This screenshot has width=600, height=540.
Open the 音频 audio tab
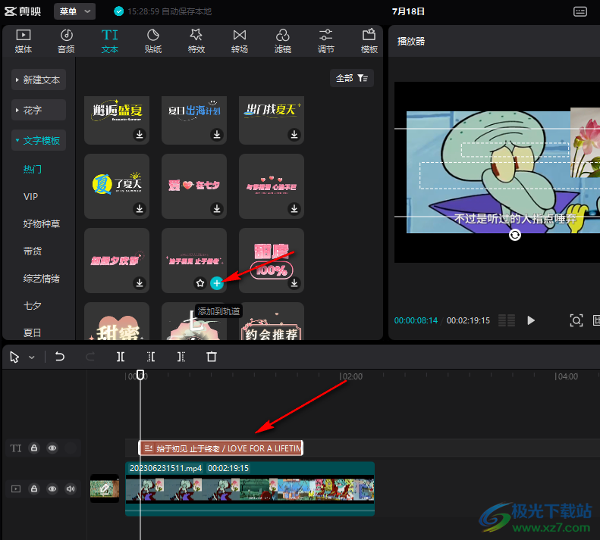[x=66, y=41]
